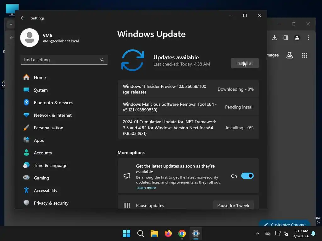Open the network status tray icon
The height and width of the screenshot is (241, 322).
tap(278, 233)
